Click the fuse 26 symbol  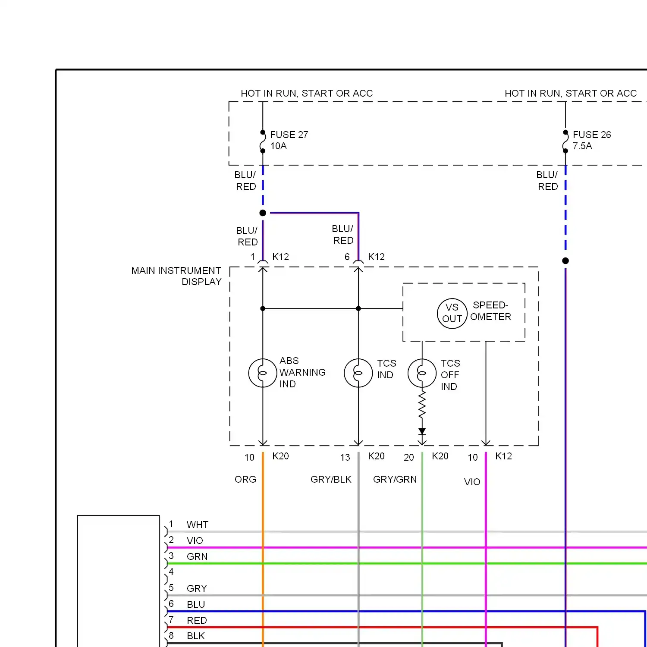point(565,141)
